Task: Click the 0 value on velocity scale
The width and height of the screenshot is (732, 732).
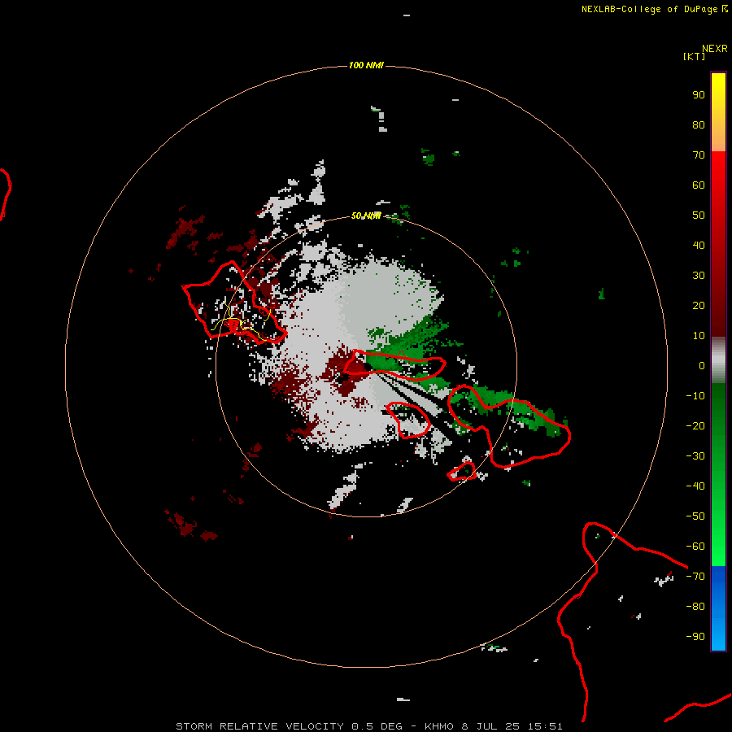Action: tap(702, 366)
